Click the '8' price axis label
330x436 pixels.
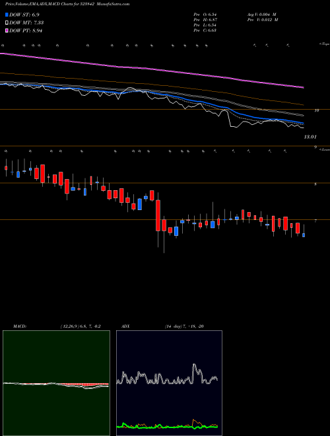[x=315, y=184]
